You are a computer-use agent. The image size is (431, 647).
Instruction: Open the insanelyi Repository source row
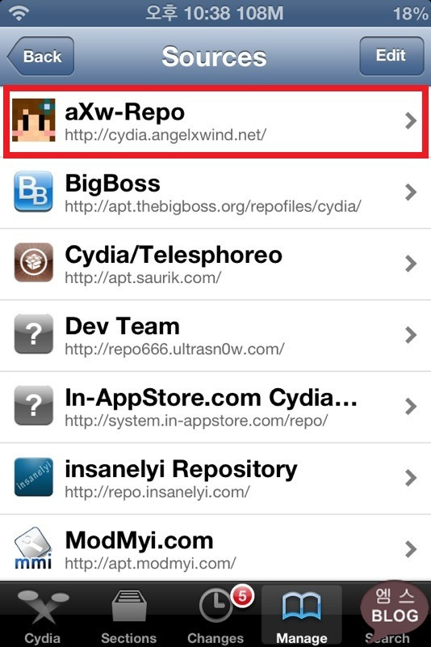[x=215, y=477]
